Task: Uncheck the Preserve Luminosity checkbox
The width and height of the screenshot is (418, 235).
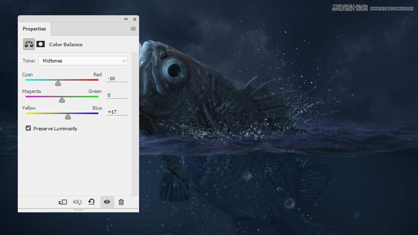Action: (28, 129)
